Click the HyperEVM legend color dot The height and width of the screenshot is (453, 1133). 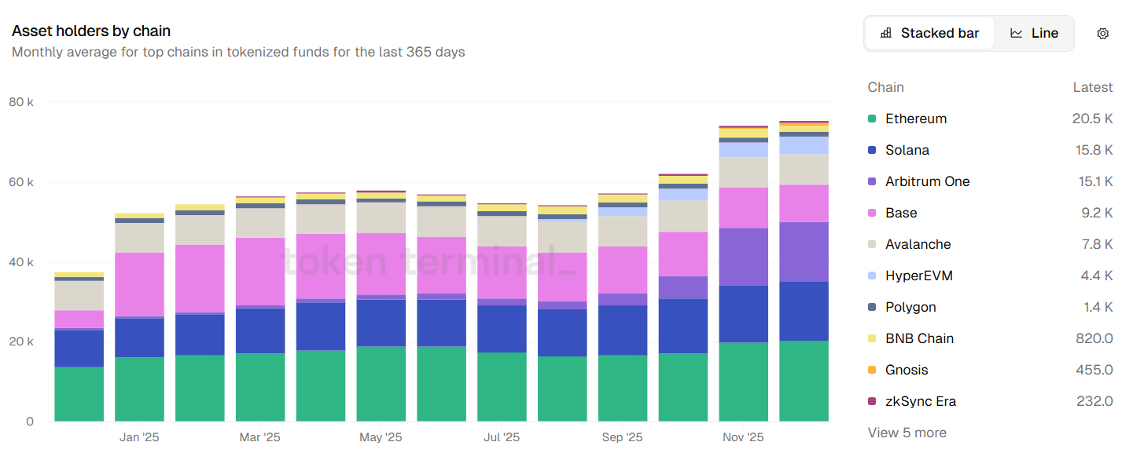[872, 276]
